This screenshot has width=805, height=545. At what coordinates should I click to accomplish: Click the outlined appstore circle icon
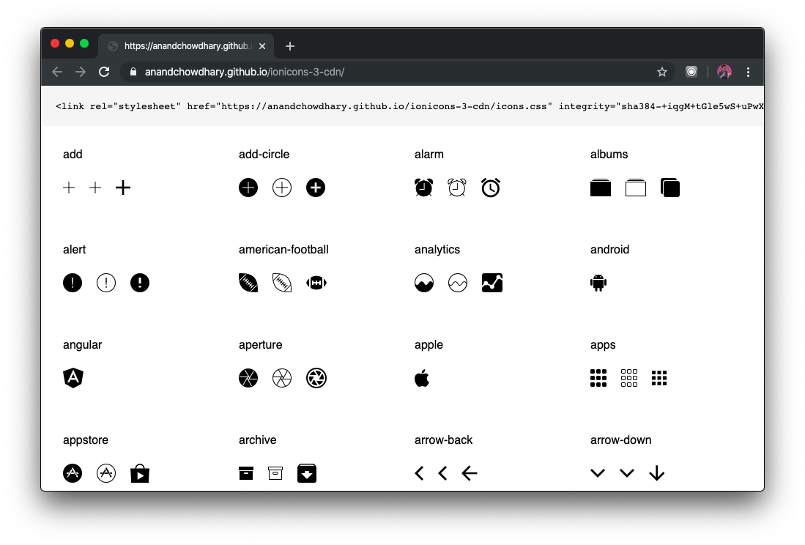106,473
